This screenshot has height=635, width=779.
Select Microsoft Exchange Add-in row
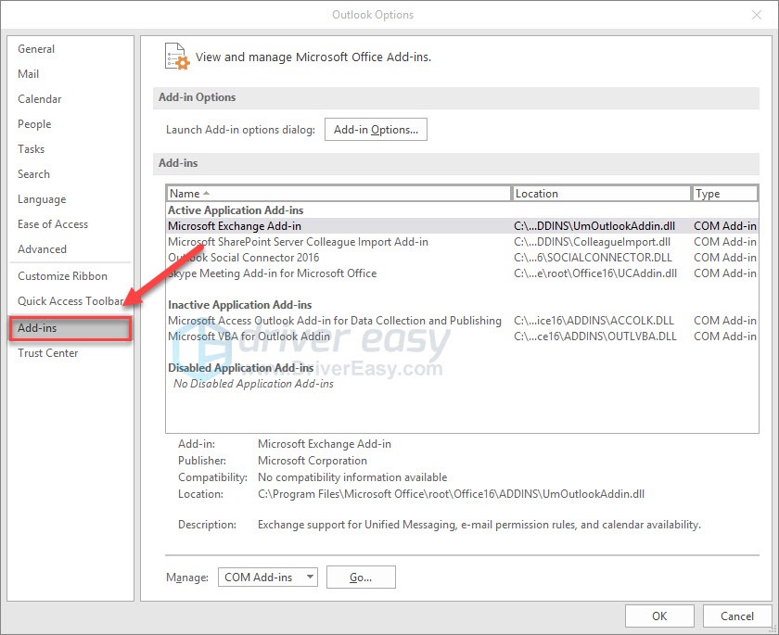tap(235, 226)
